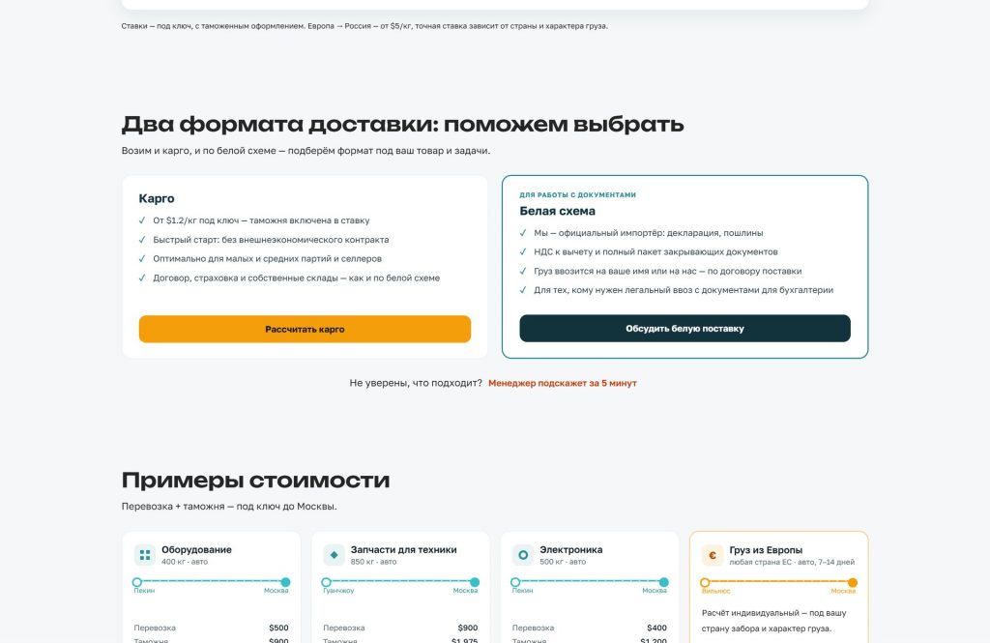Click checkmark next to 'Быстрый старт'

pyautogui.click(x=142, y=240)
